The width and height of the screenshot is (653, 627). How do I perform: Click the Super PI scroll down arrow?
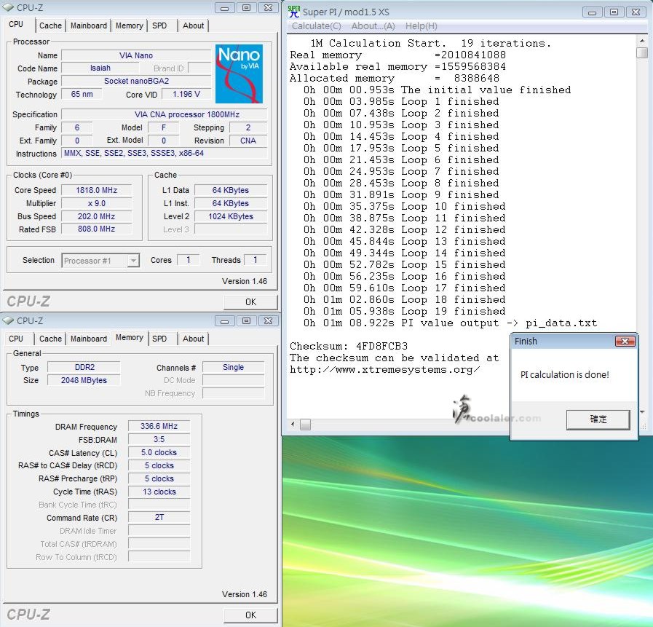pos(642,412)
